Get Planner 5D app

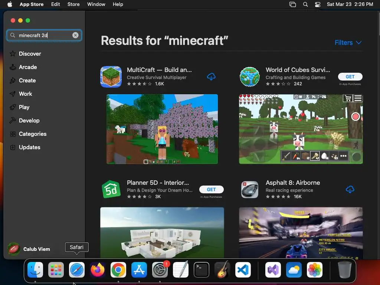click(x=211, y=190)
